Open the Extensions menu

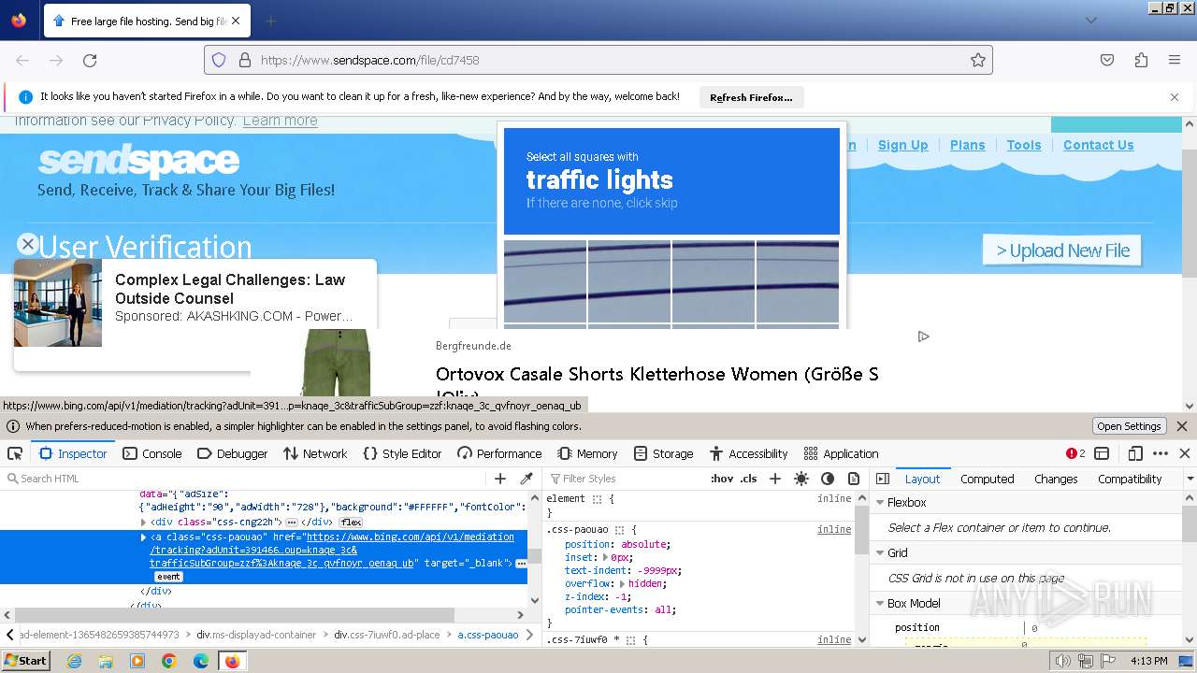[1141, 60]
